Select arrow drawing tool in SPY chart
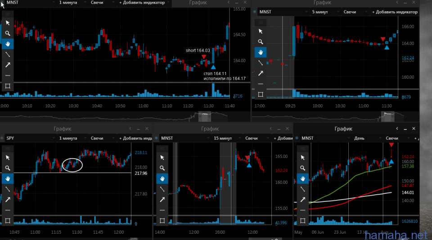 (x=8, y=200)
